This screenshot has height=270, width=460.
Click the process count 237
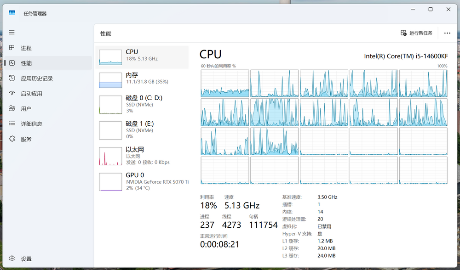click(x=207, y=225)
